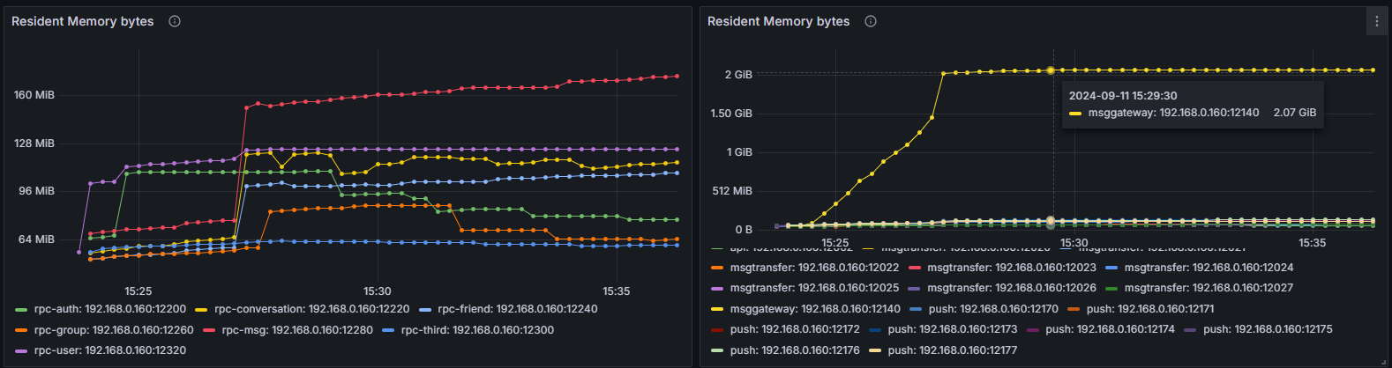Viewport: 1392px width, 368px height.
Task: Open the right panel's three-dot menu
Action: point(1376,21)
